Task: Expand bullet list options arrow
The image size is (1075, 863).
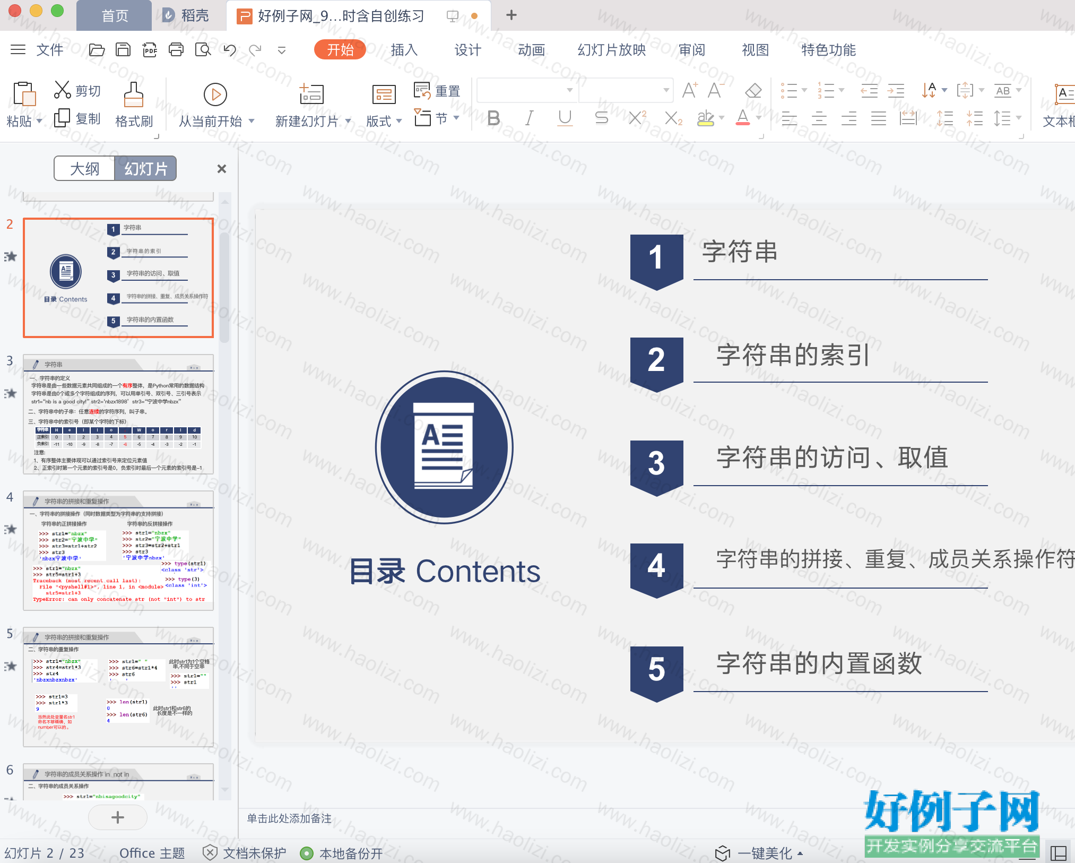Action: tap(804, 90)
